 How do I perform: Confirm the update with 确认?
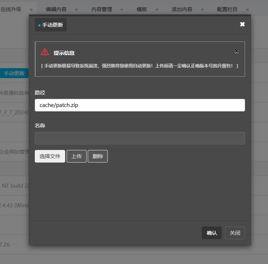[212, 233]
